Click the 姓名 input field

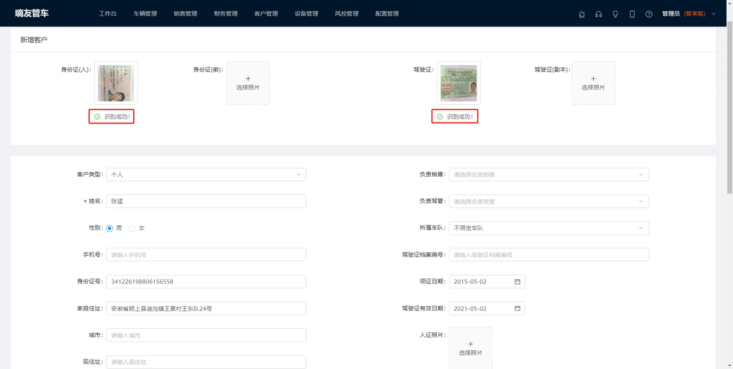206,201
